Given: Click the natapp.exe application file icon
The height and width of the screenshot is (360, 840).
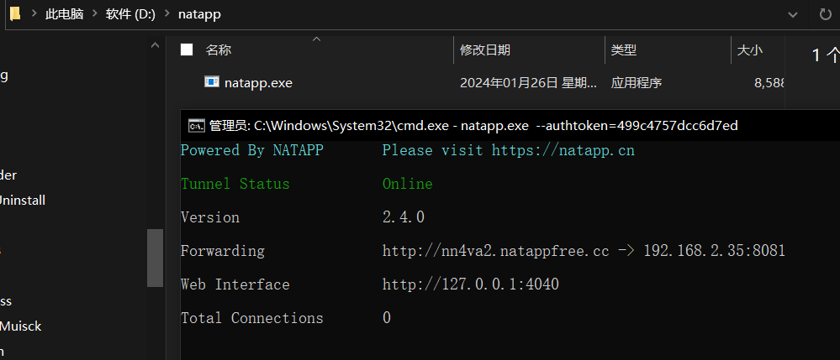Looking at the screenshot, I should pos(212,82).
